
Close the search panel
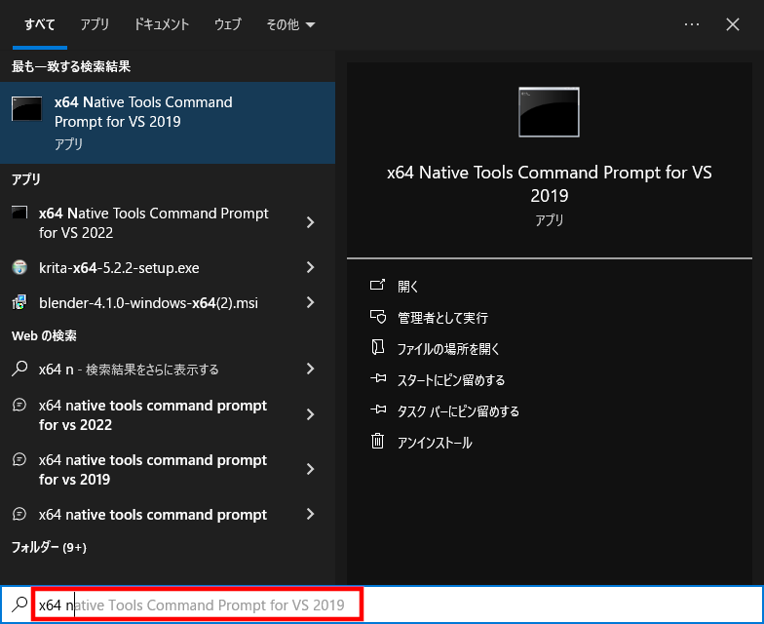pos(733,24)
